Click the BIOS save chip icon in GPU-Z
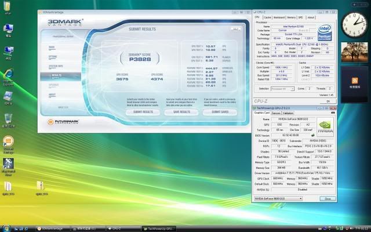The width and height of the screenshot is (371, 232). [313, 135]
